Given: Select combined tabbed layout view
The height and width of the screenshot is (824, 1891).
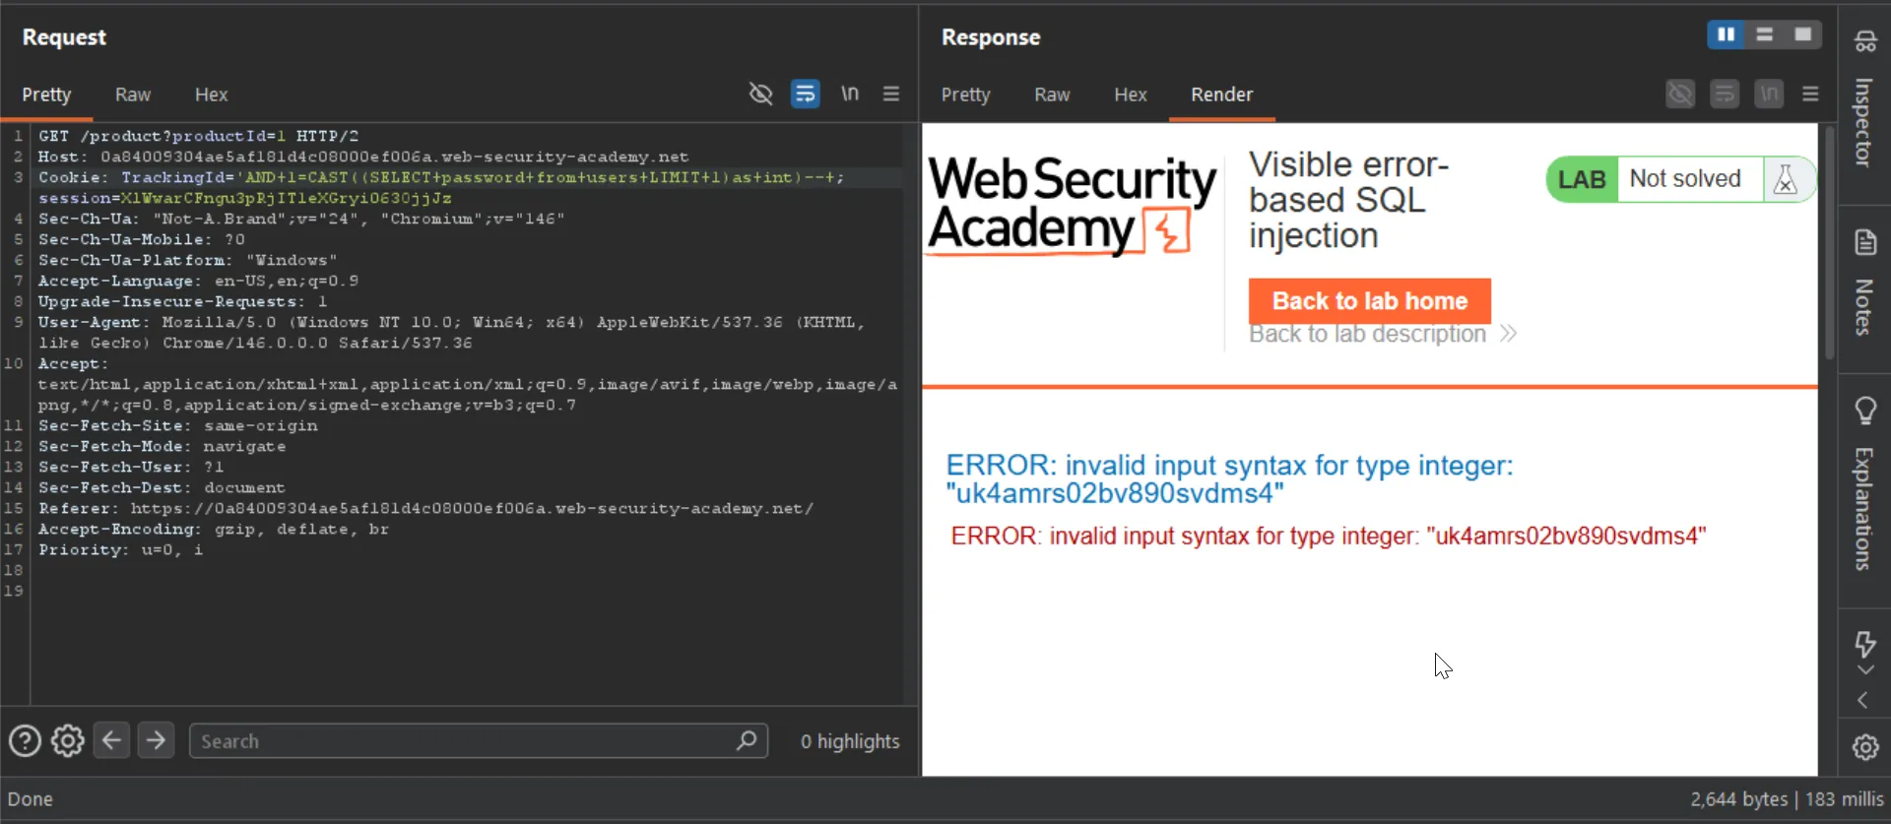Looking at the screenshot, I should click(1802, 34).
